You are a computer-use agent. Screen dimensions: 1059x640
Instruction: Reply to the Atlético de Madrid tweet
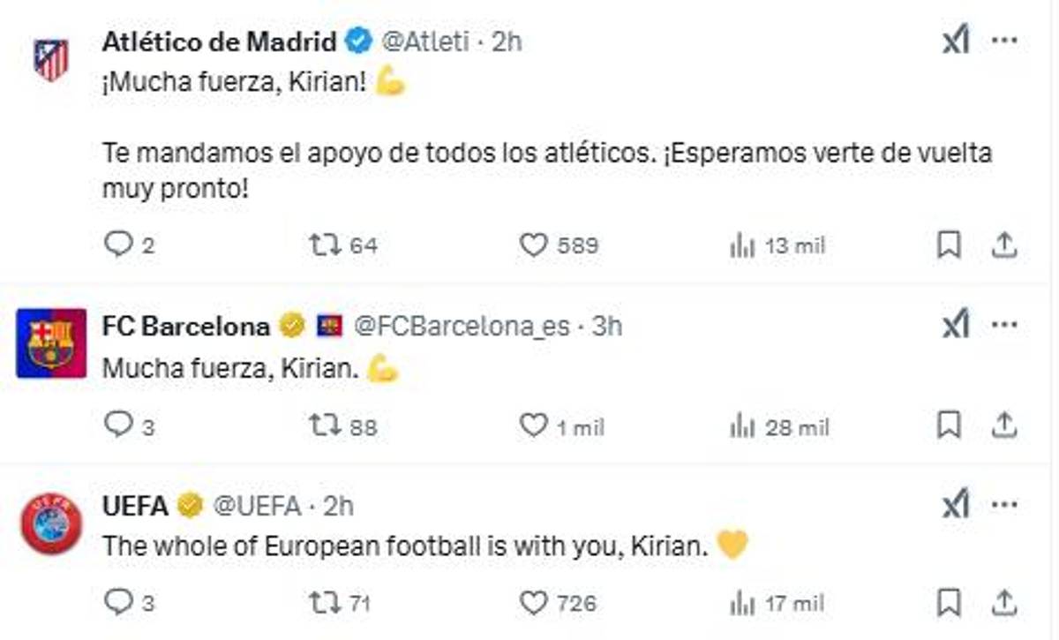(x=117, y=245)
